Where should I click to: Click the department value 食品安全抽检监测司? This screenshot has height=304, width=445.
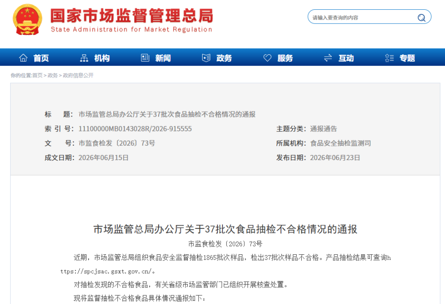pos(341,143)
